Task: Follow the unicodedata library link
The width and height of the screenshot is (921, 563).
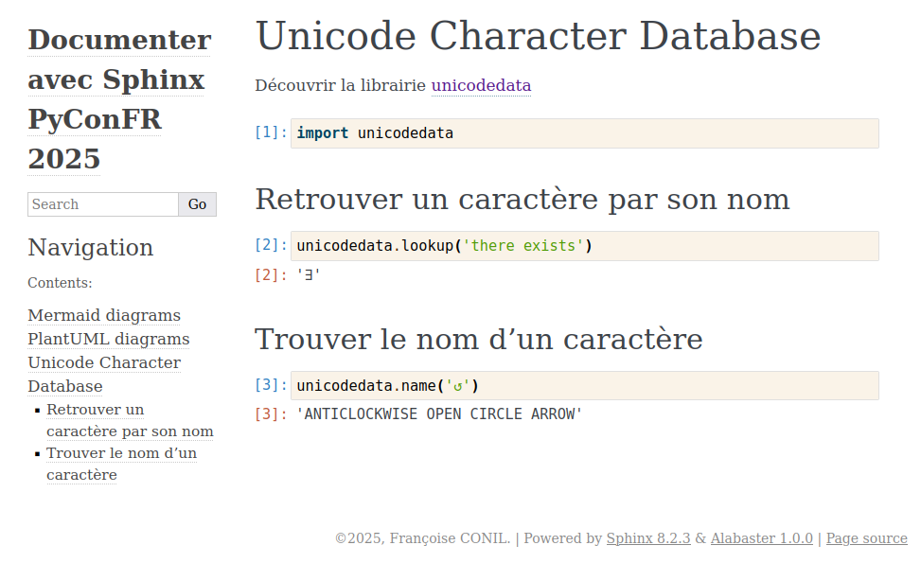Action: [481, 85]
